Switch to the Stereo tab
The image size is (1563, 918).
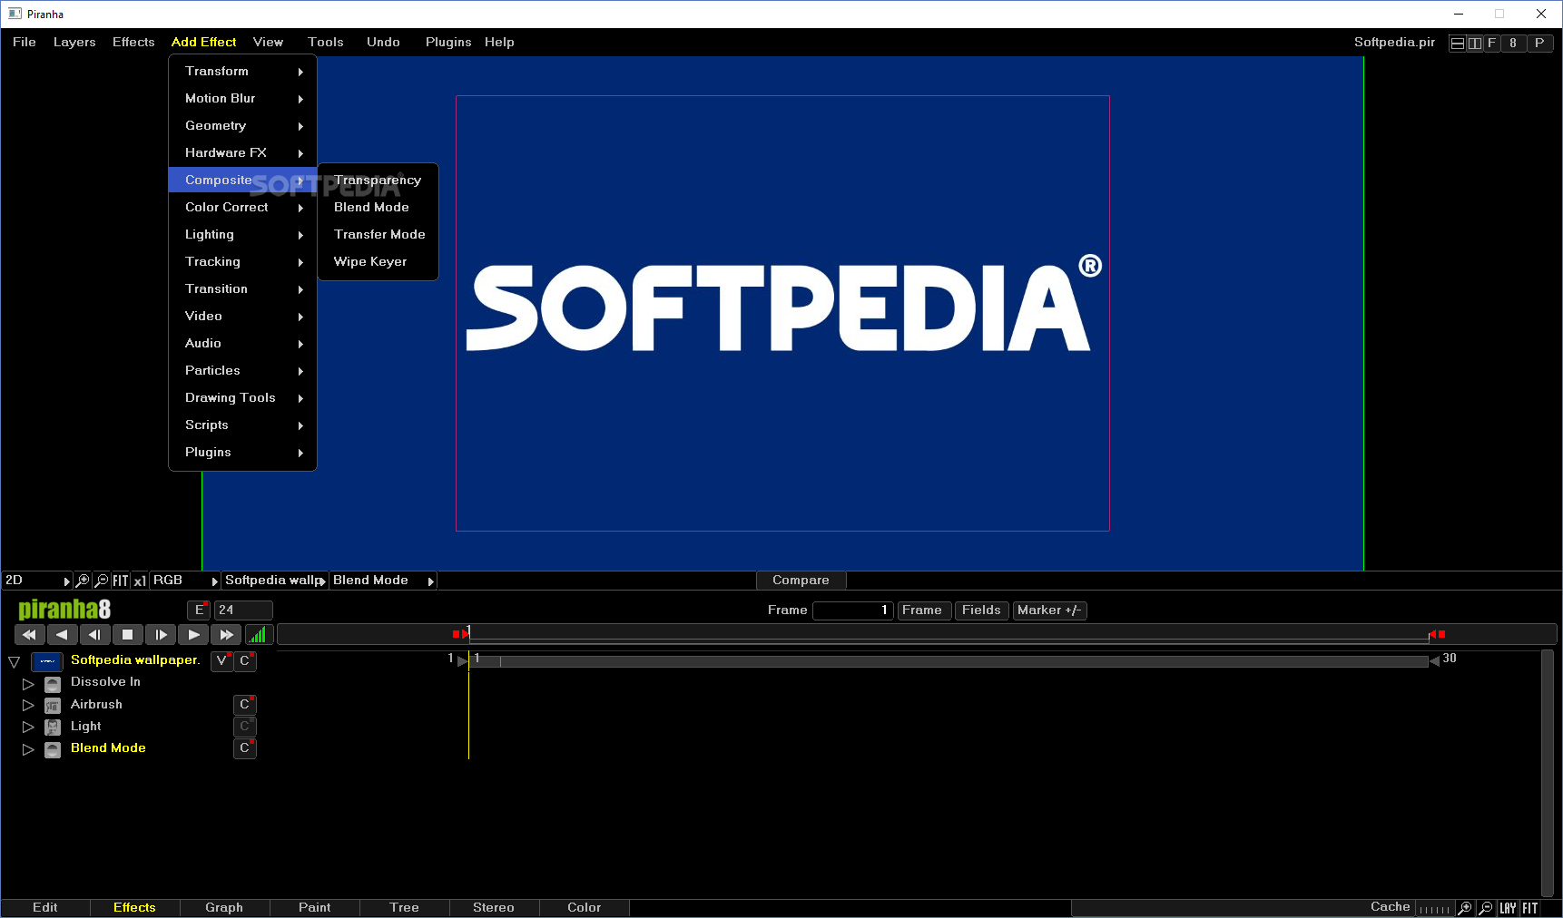coord(494,908)
